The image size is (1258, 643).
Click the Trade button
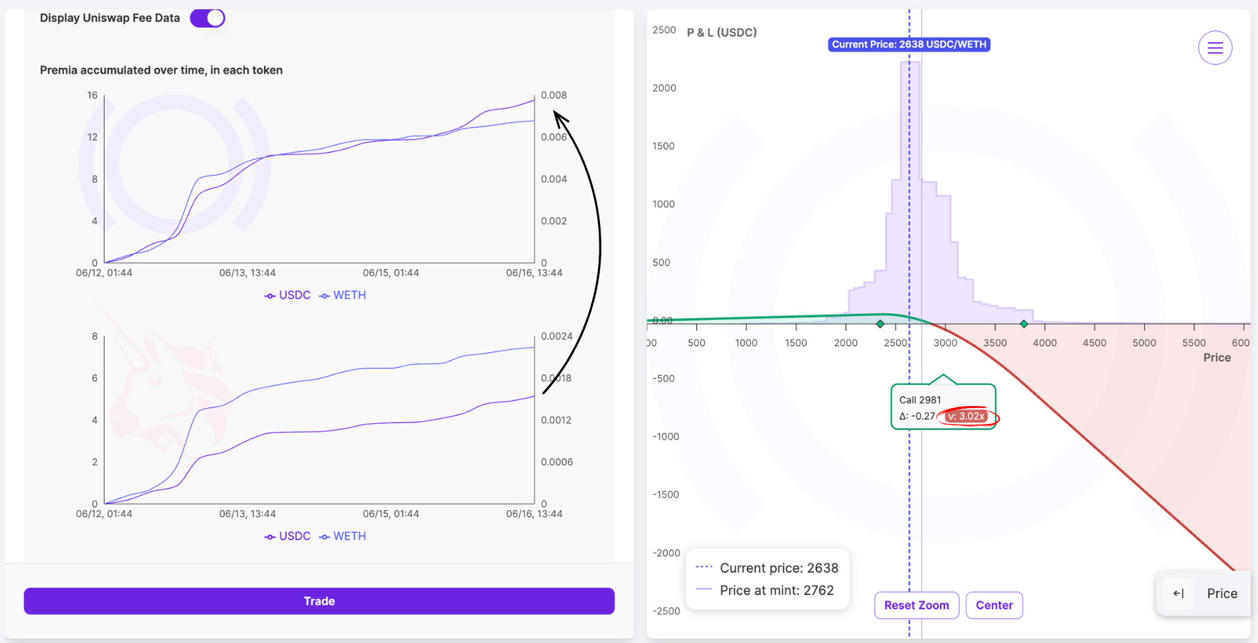[319, 601]
